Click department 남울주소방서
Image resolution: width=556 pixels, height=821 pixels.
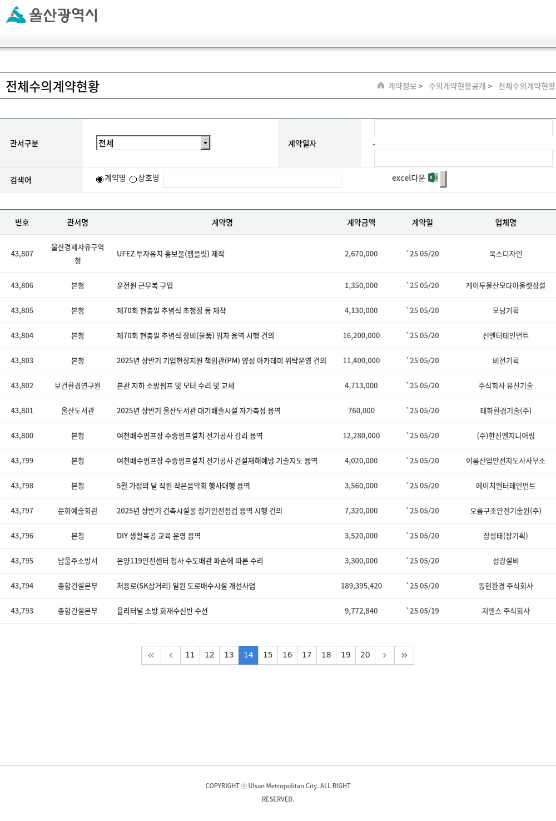coord(78,561)
